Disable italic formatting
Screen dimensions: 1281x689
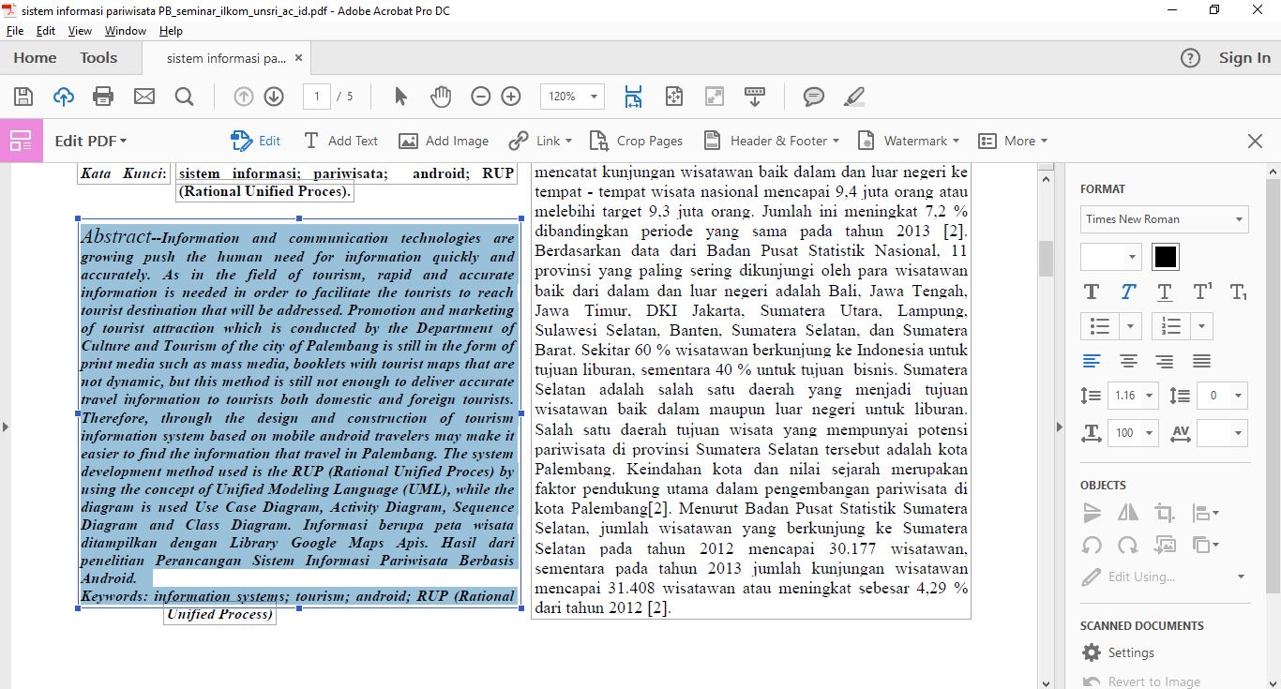(1127, 292)
